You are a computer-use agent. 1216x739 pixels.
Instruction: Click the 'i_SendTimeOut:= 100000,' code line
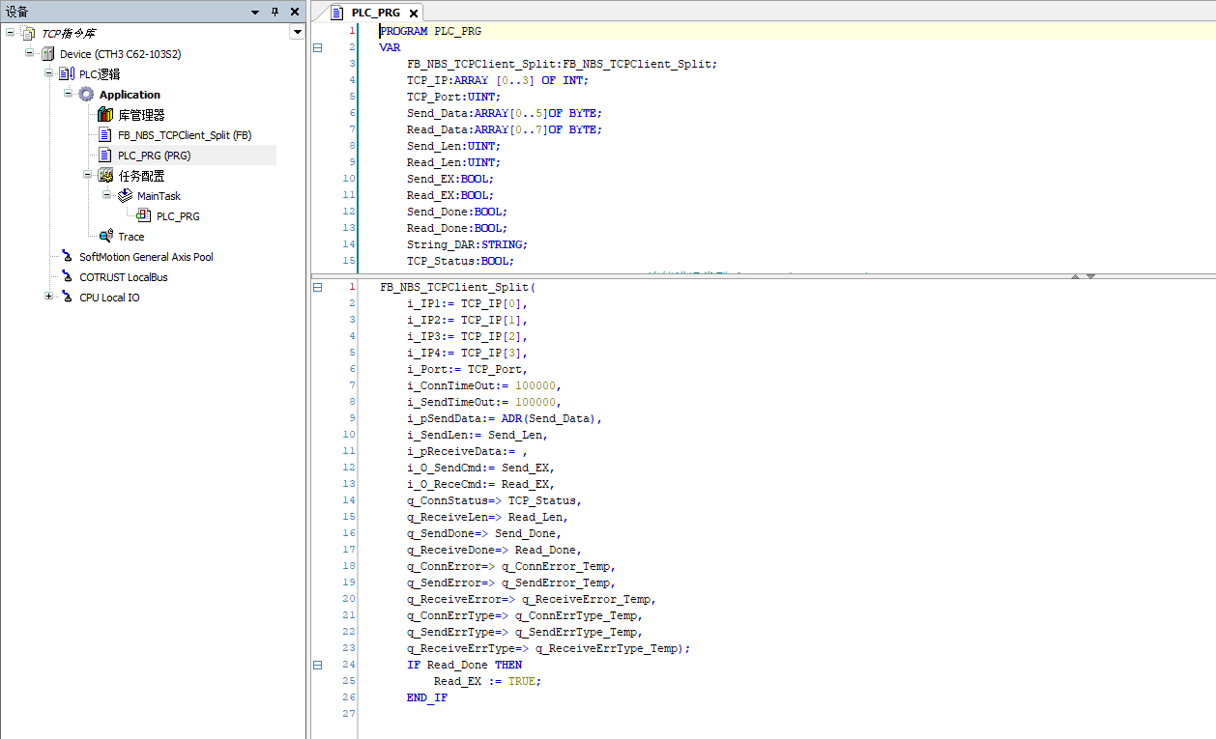[484, 402]
